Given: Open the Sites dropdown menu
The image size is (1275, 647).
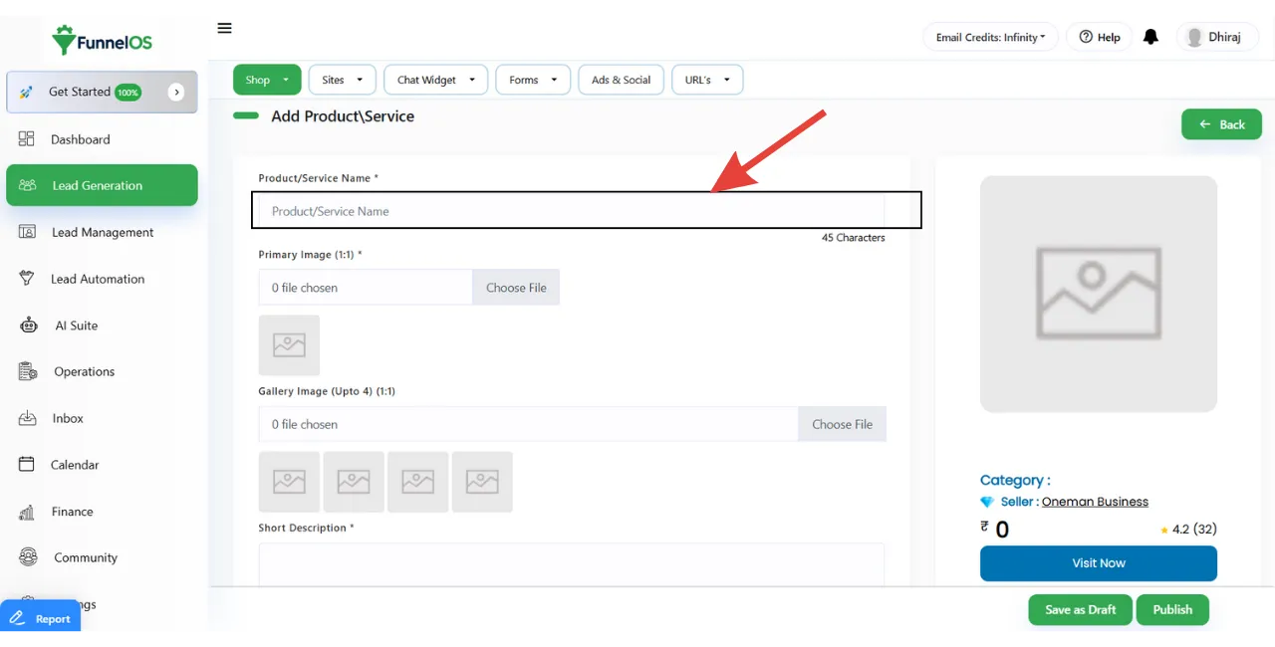Looking at the screenshot, I should pyautogui.click(x=342, y=80).
